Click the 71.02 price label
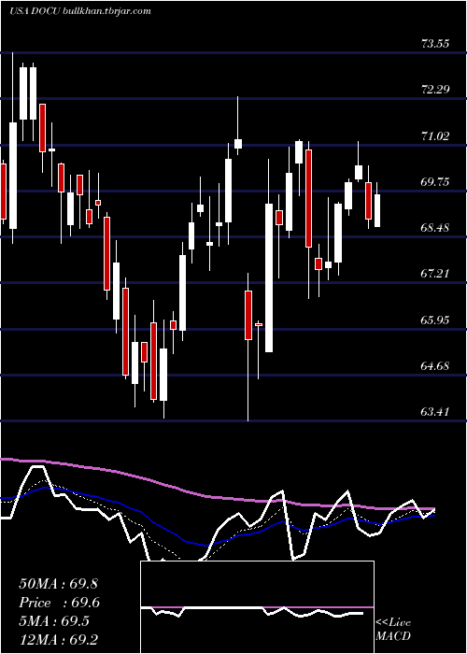The width and height of the screenshot is (467, 654). pos(435,136)
